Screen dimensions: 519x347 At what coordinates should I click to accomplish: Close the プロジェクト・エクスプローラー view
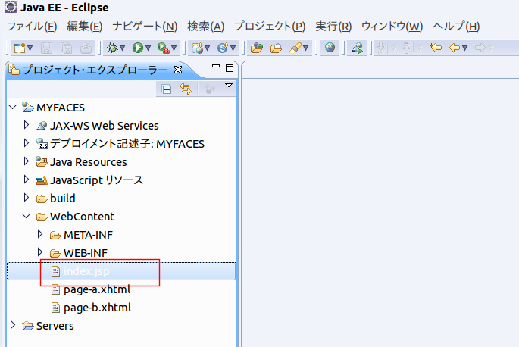coord(178,70)
